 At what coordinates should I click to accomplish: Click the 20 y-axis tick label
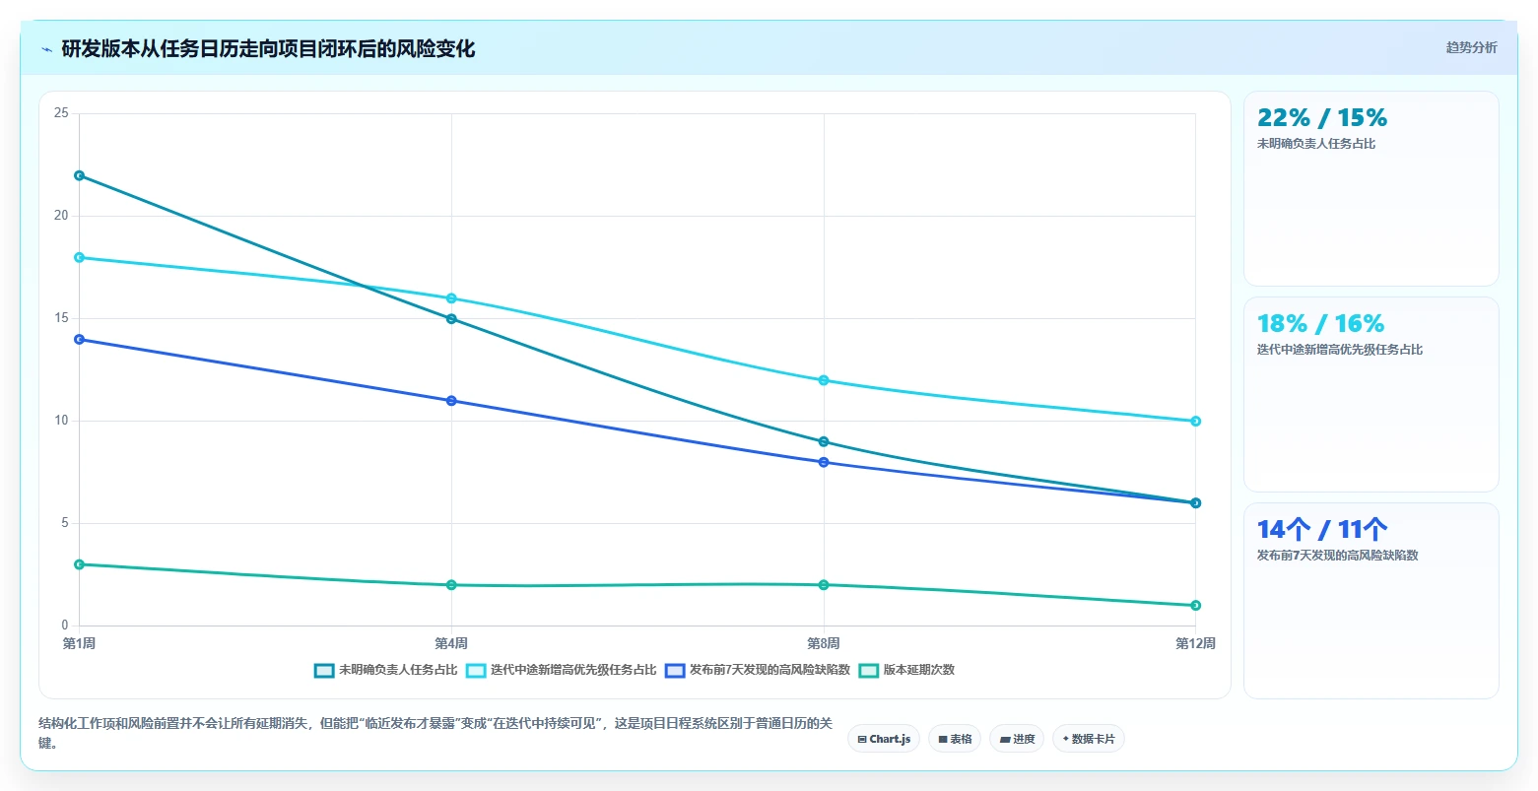click(x=61, y=216)
